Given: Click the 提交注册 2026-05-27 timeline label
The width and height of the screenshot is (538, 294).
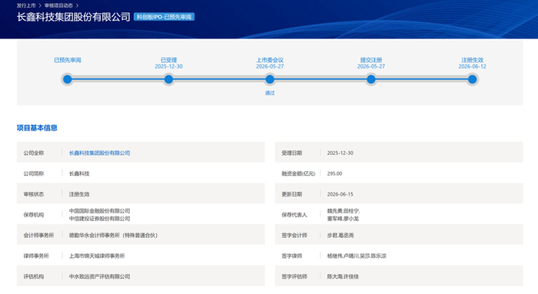Looking at the screenshot, I should [x=371, y=63].
